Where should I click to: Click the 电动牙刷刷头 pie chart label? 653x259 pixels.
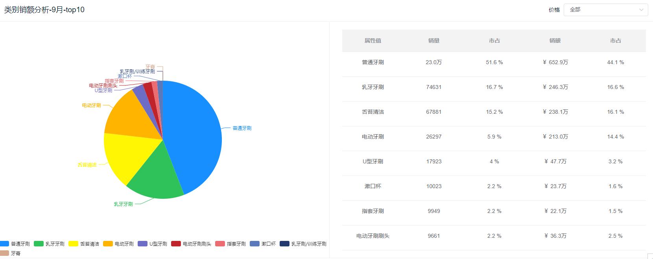click(103, 85)
